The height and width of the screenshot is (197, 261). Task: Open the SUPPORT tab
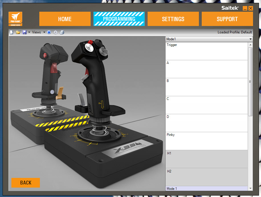[x=227, y=19]
